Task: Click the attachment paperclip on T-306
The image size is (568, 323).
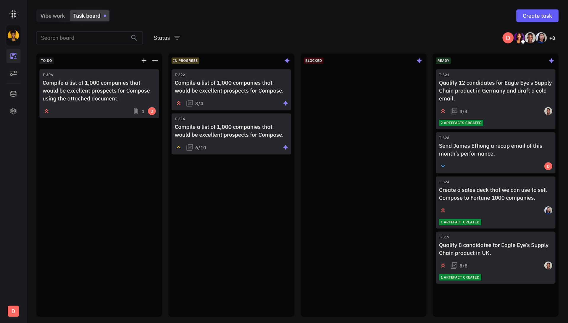Action: 136,111
